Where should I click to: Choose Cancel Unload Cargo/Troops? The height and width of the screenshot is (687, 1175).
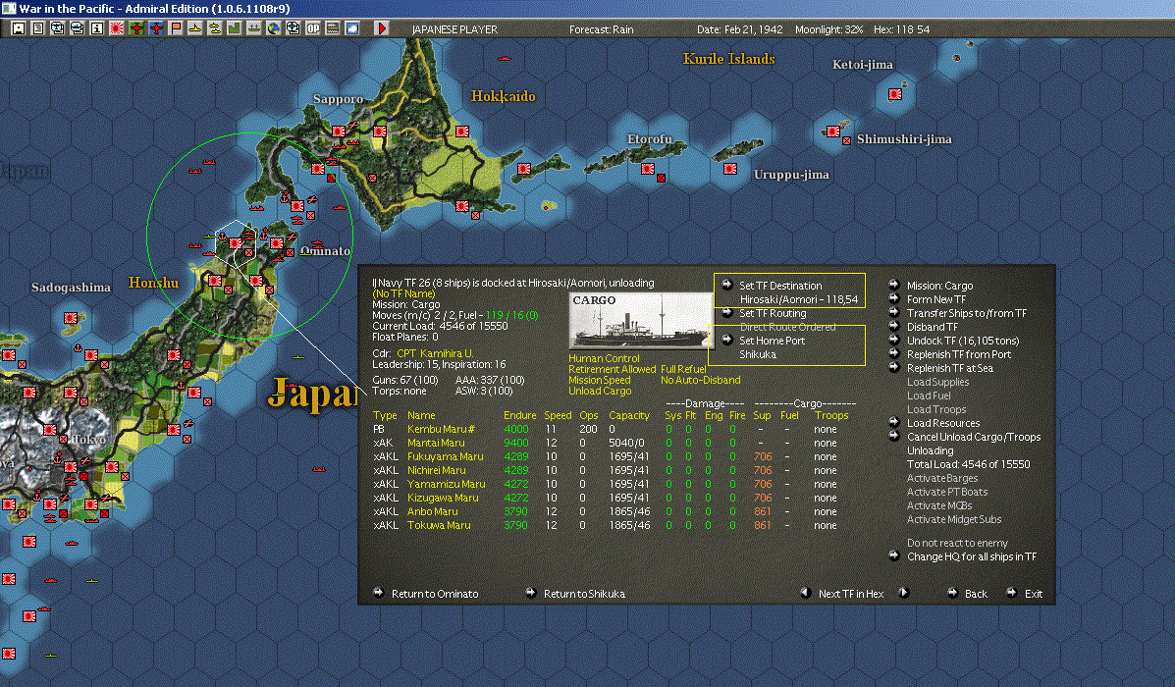[x=974, y=437]
